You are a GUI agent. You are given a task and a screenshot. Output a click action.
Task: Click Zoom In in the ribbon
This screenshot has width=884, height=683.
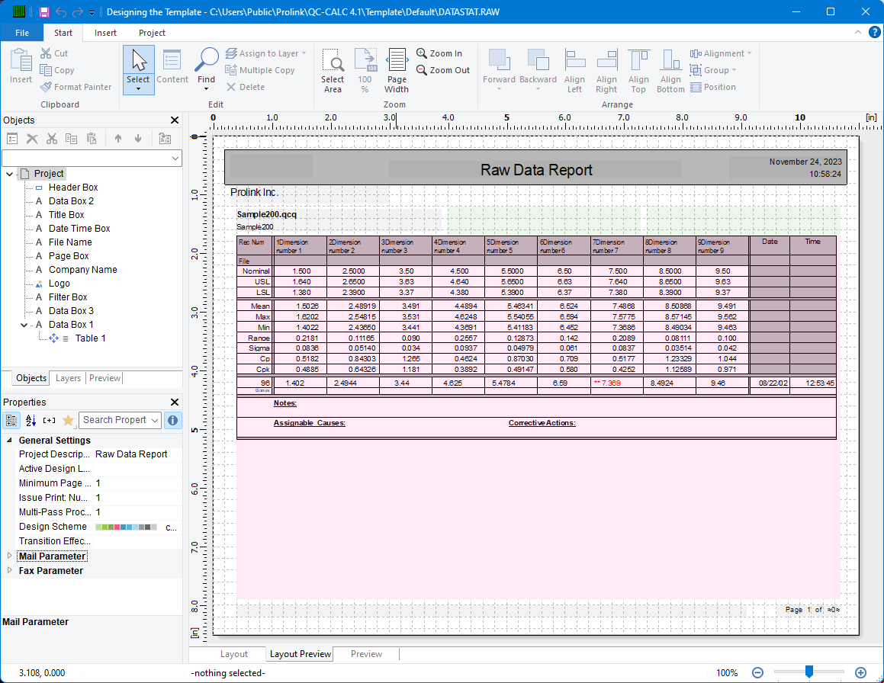point(439,53)
